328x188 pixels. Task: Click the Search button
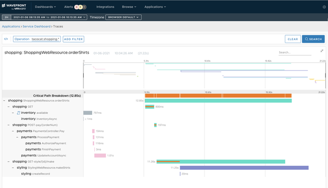click(x=313, y=39)
